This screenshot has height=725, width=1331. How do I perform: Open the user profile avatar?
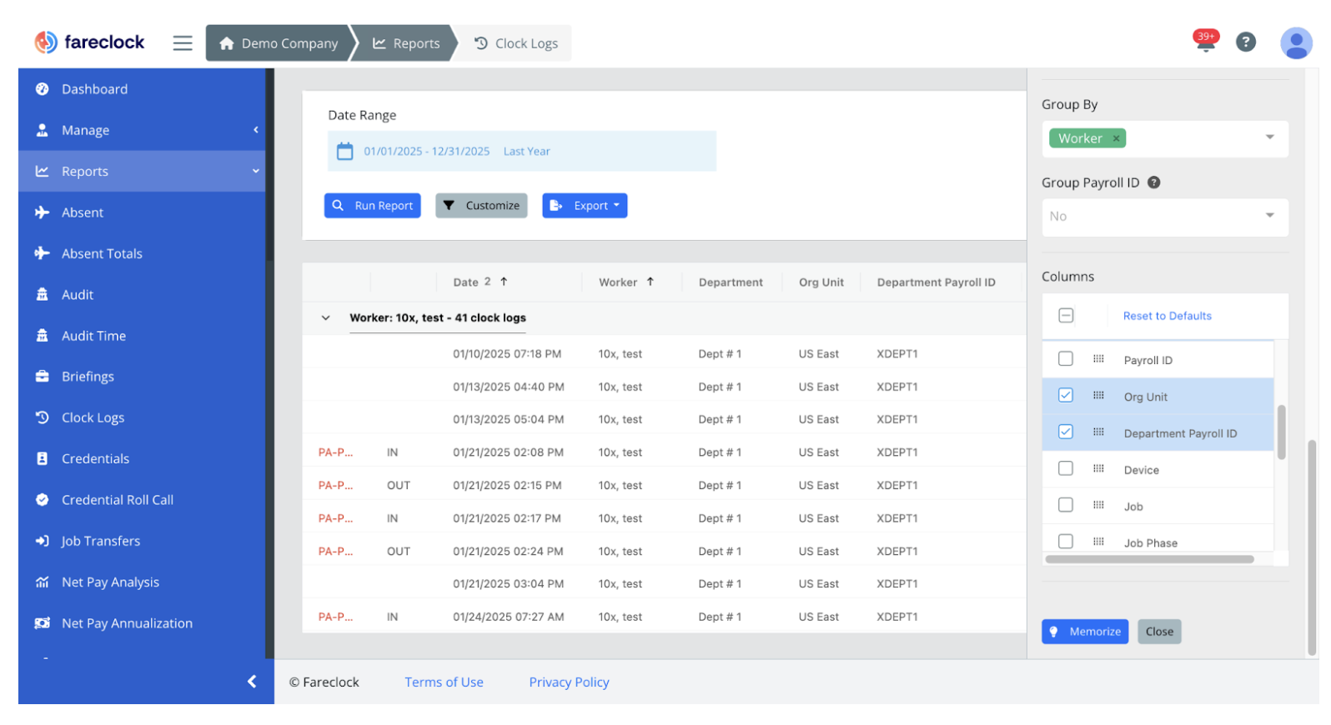(1295, 43)
